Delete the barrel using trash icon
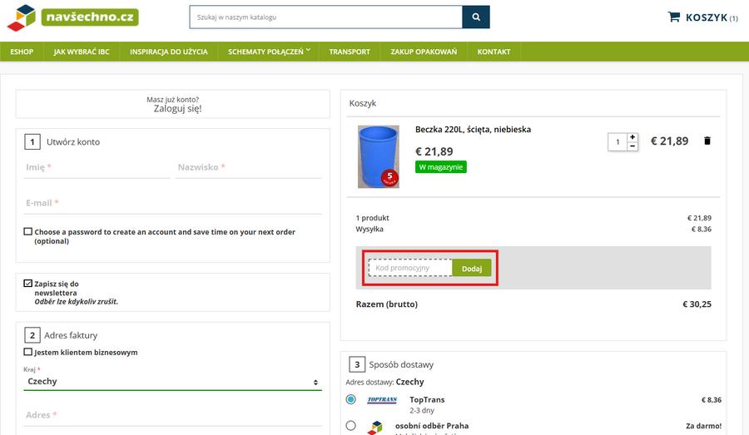 pos(707,141)
